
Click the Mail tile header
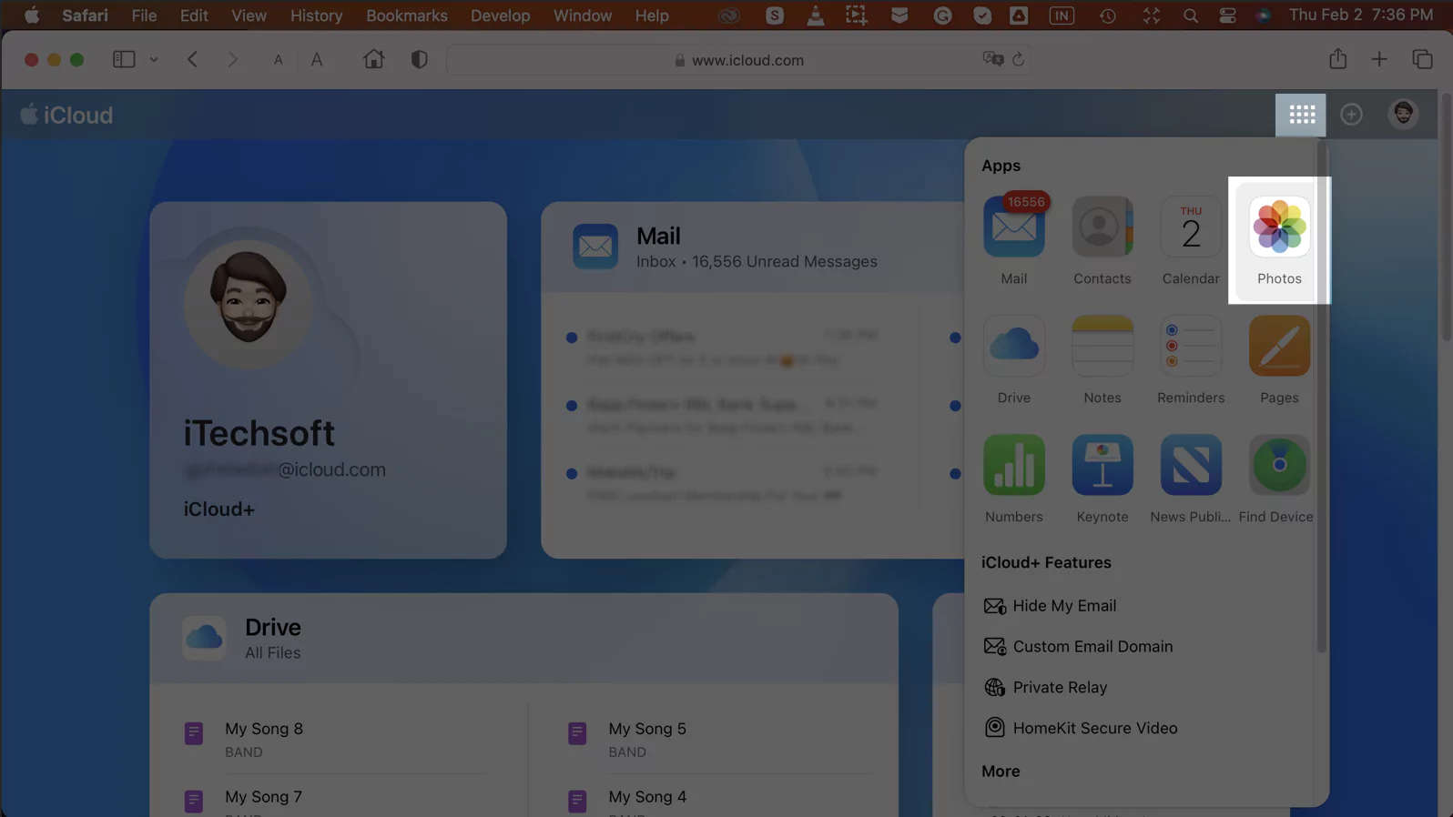pos(752,247)
